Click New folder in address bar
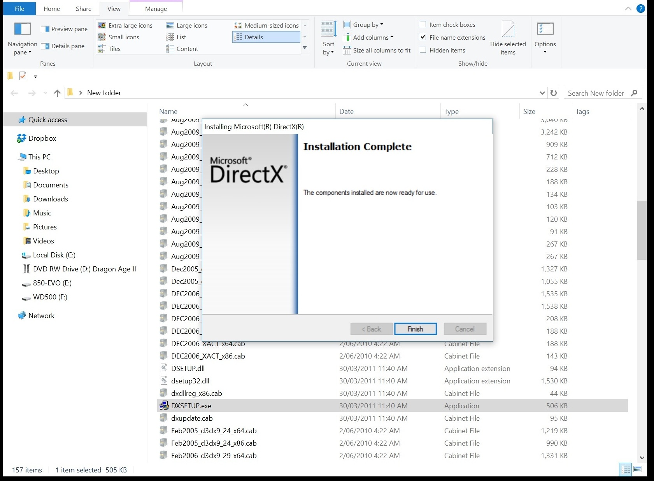 [104, 93]
